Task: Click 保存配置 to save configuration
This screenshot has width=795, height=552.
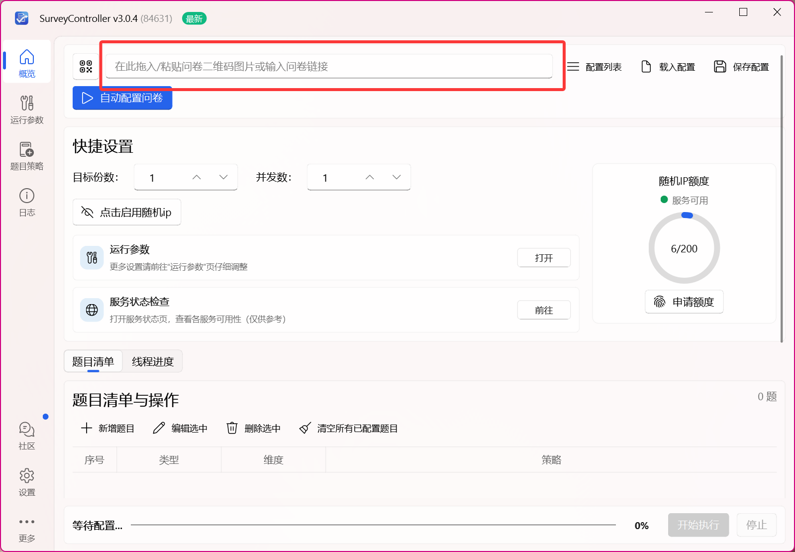Action: tap(741, 67)
